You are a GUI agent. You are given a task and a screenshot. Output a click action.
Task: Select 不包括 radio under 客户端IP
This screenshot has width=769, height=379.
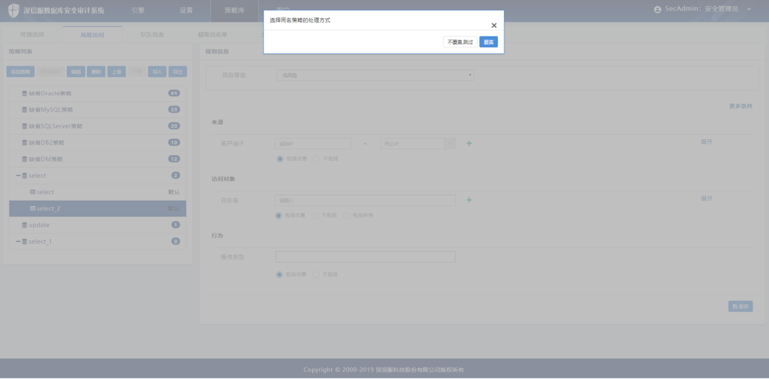316,158
